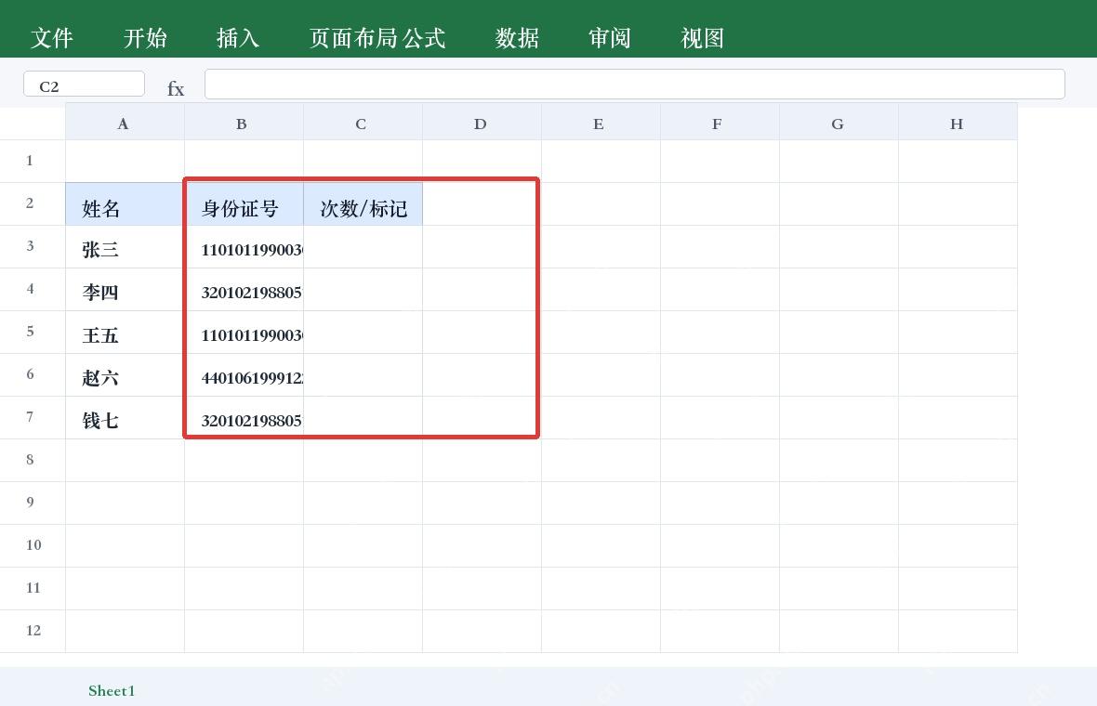The image size is (1097, 706).
Task: Select column C header
Action: point(363,123)
